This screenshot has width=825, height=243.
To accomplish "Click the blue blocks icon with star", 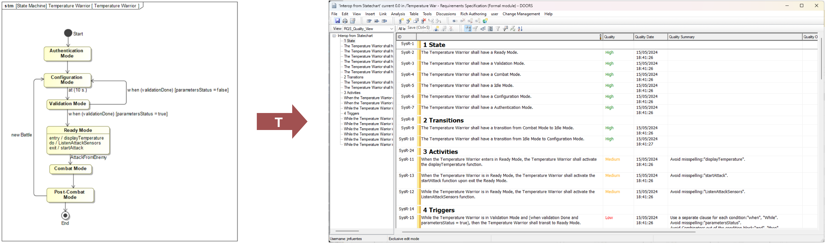I will (x=436, y=29).
